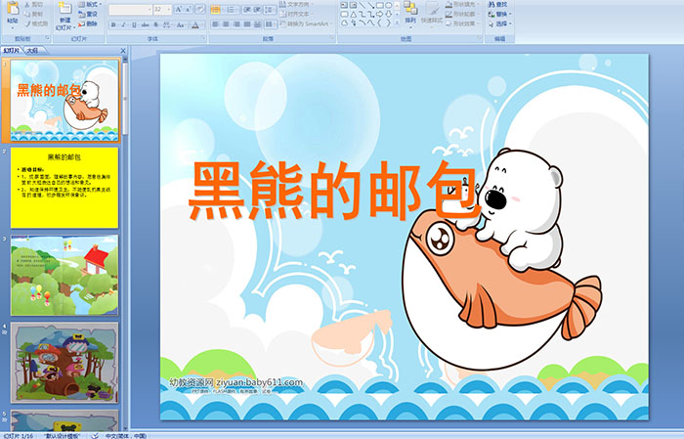684x439 pixels.
Task: Toggle underline formatting
Action: click(x=135, y=24)
